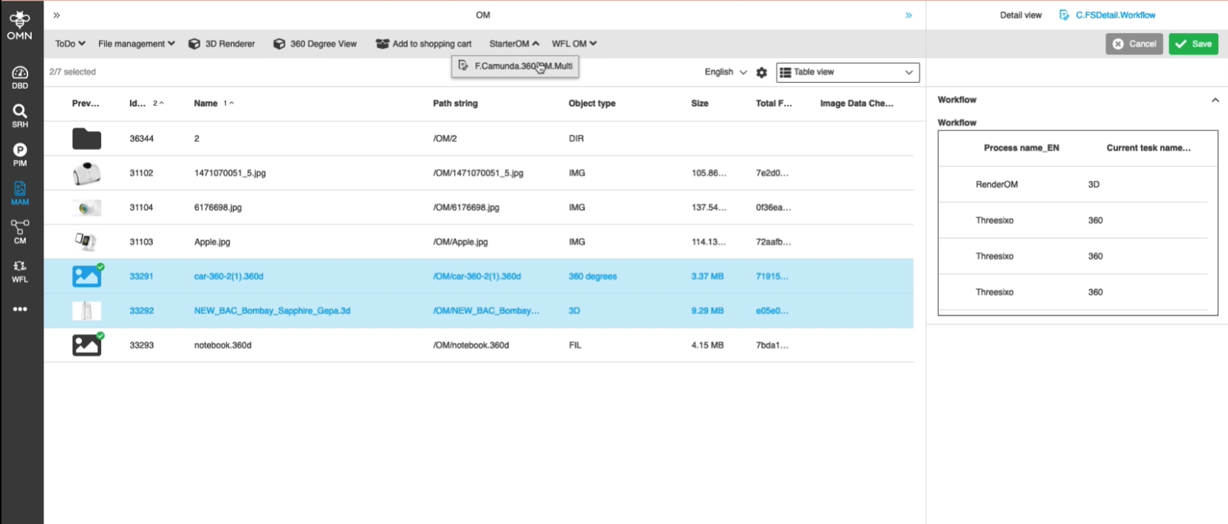Open the DBD dashboard sidebar icon
The image size is (1228, 524).
coord(20,77)
